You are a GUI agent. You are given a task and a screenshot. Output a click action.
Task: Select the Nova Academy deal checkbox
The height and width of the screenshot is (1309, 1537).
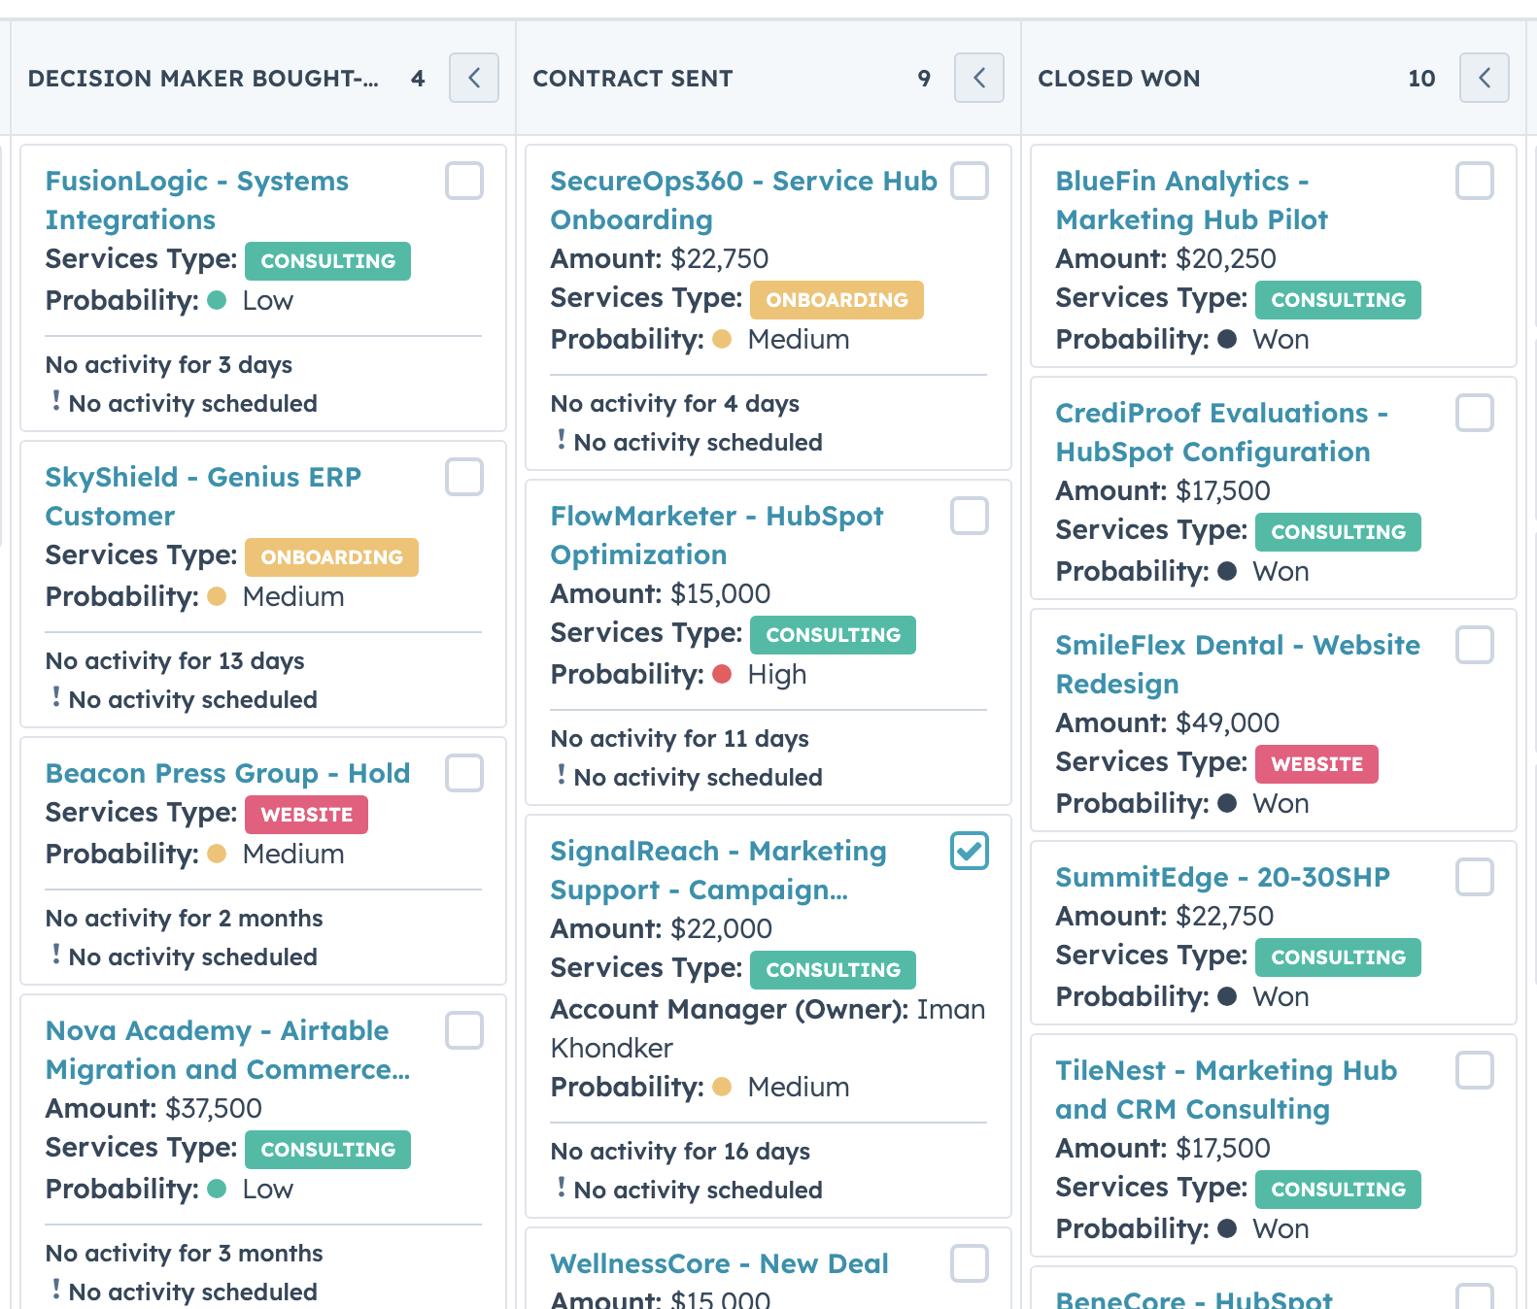click(x=464, y=1030)
